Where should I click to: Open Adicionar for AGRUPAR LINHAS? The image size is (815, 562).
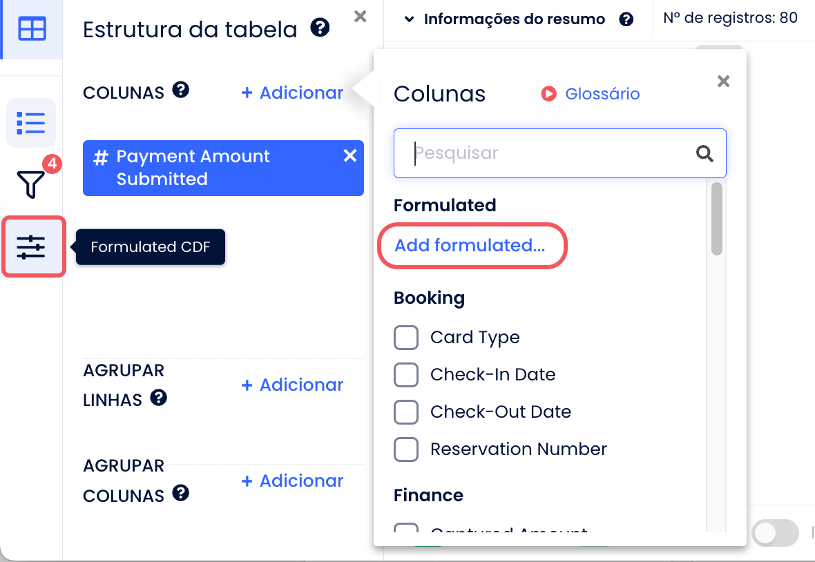292,385
